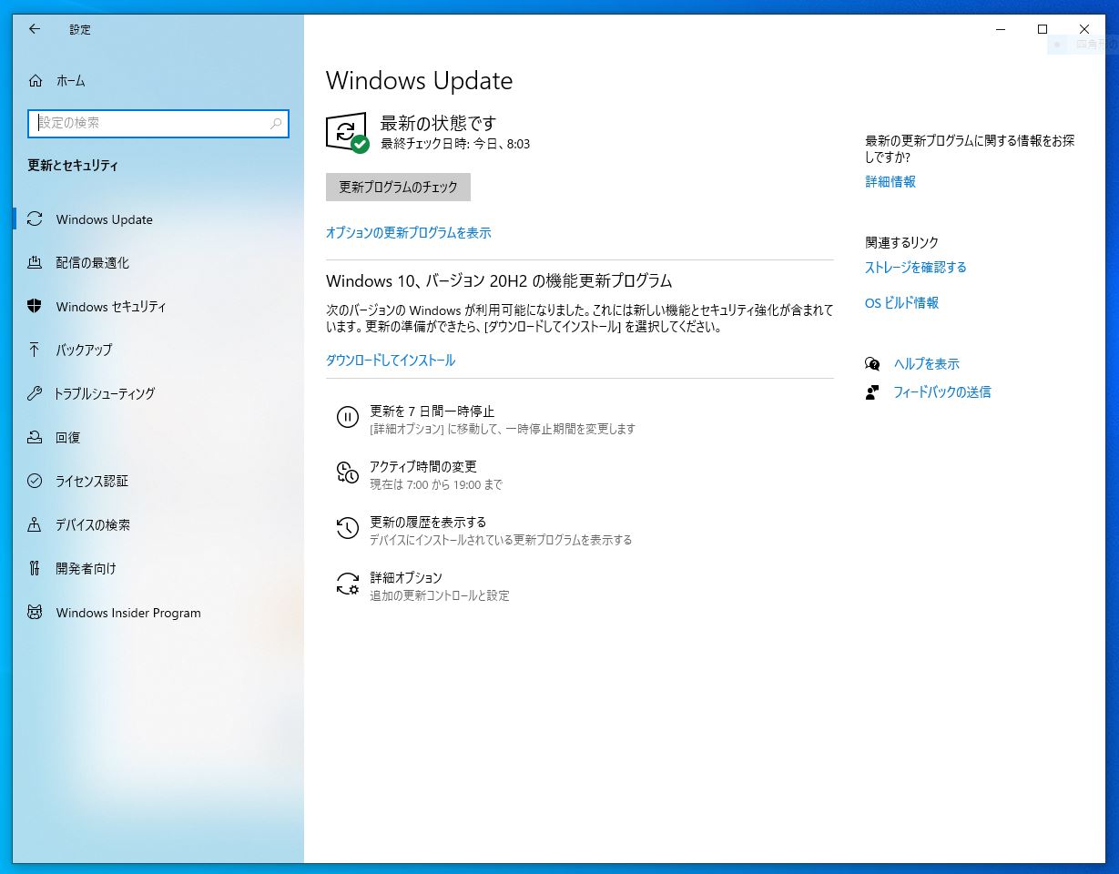Click the update status icon with green checkmark
This screenshot has width=1119, height=874.
[347, 133]
